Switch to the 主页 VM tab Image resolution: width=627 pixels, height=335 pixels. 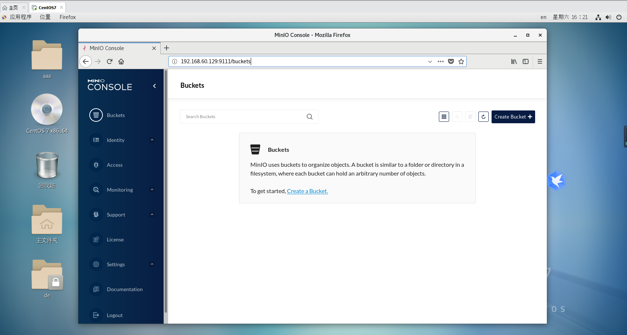pos(14,7)
